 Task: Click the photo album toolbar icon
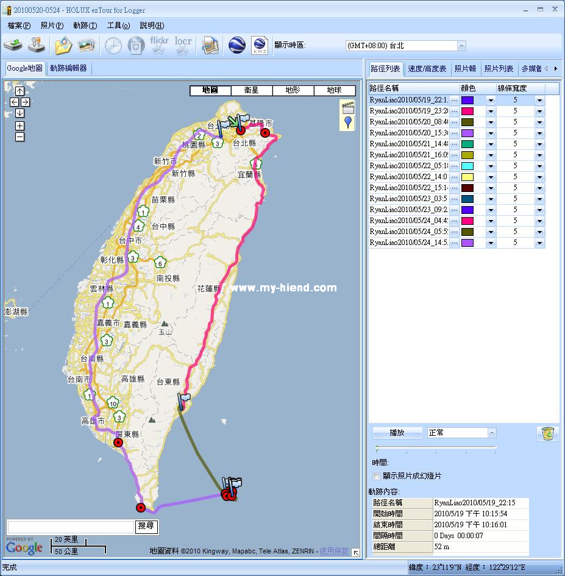(87, 46)
